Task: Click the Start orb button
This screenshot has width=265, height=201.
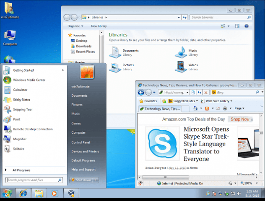Action: (7, 193)
